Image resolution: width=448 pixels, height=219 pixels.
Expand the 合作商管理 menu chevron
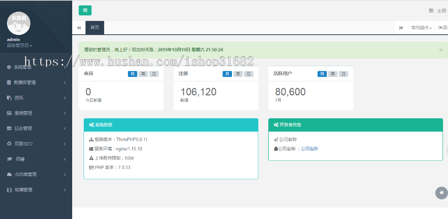tap(65, 174)
